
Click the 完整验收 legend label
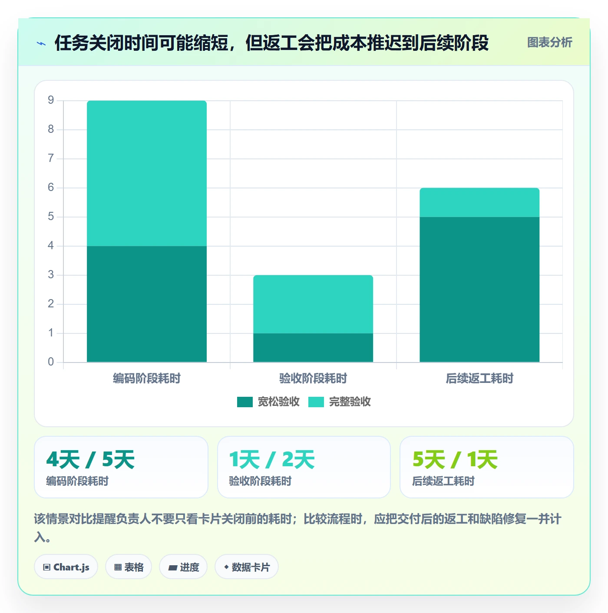350,402
